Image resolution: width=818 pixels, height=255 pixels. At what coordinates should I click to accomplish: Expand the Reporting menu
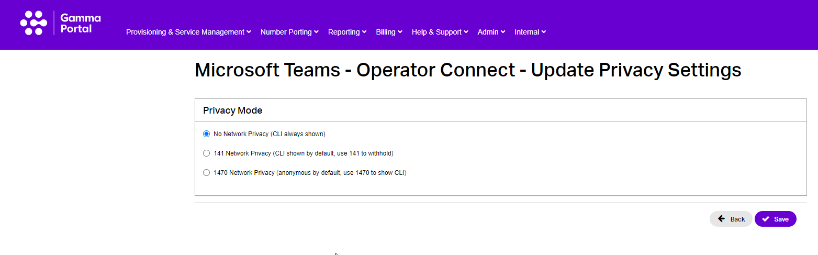[347, 32]
